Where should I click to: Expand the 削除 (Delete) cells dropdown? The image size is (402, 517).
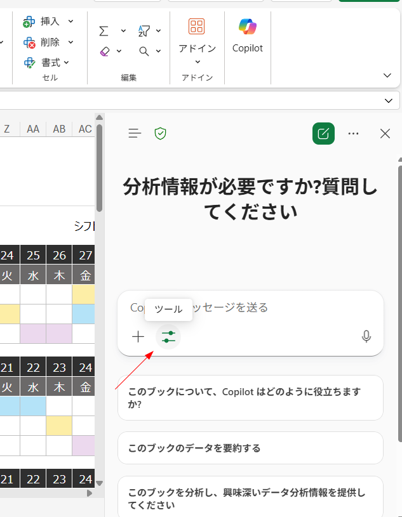click(x=70, y=42)
